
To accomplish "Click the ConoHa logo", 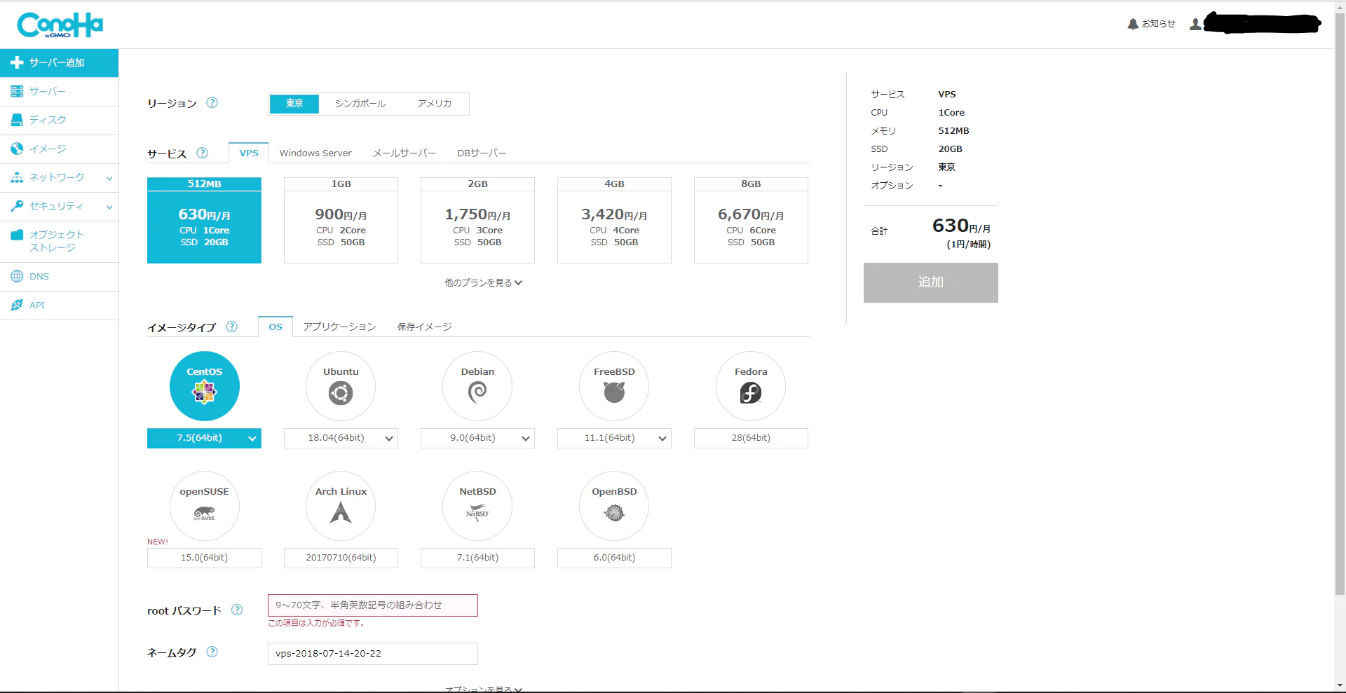I will pos(60,25).
